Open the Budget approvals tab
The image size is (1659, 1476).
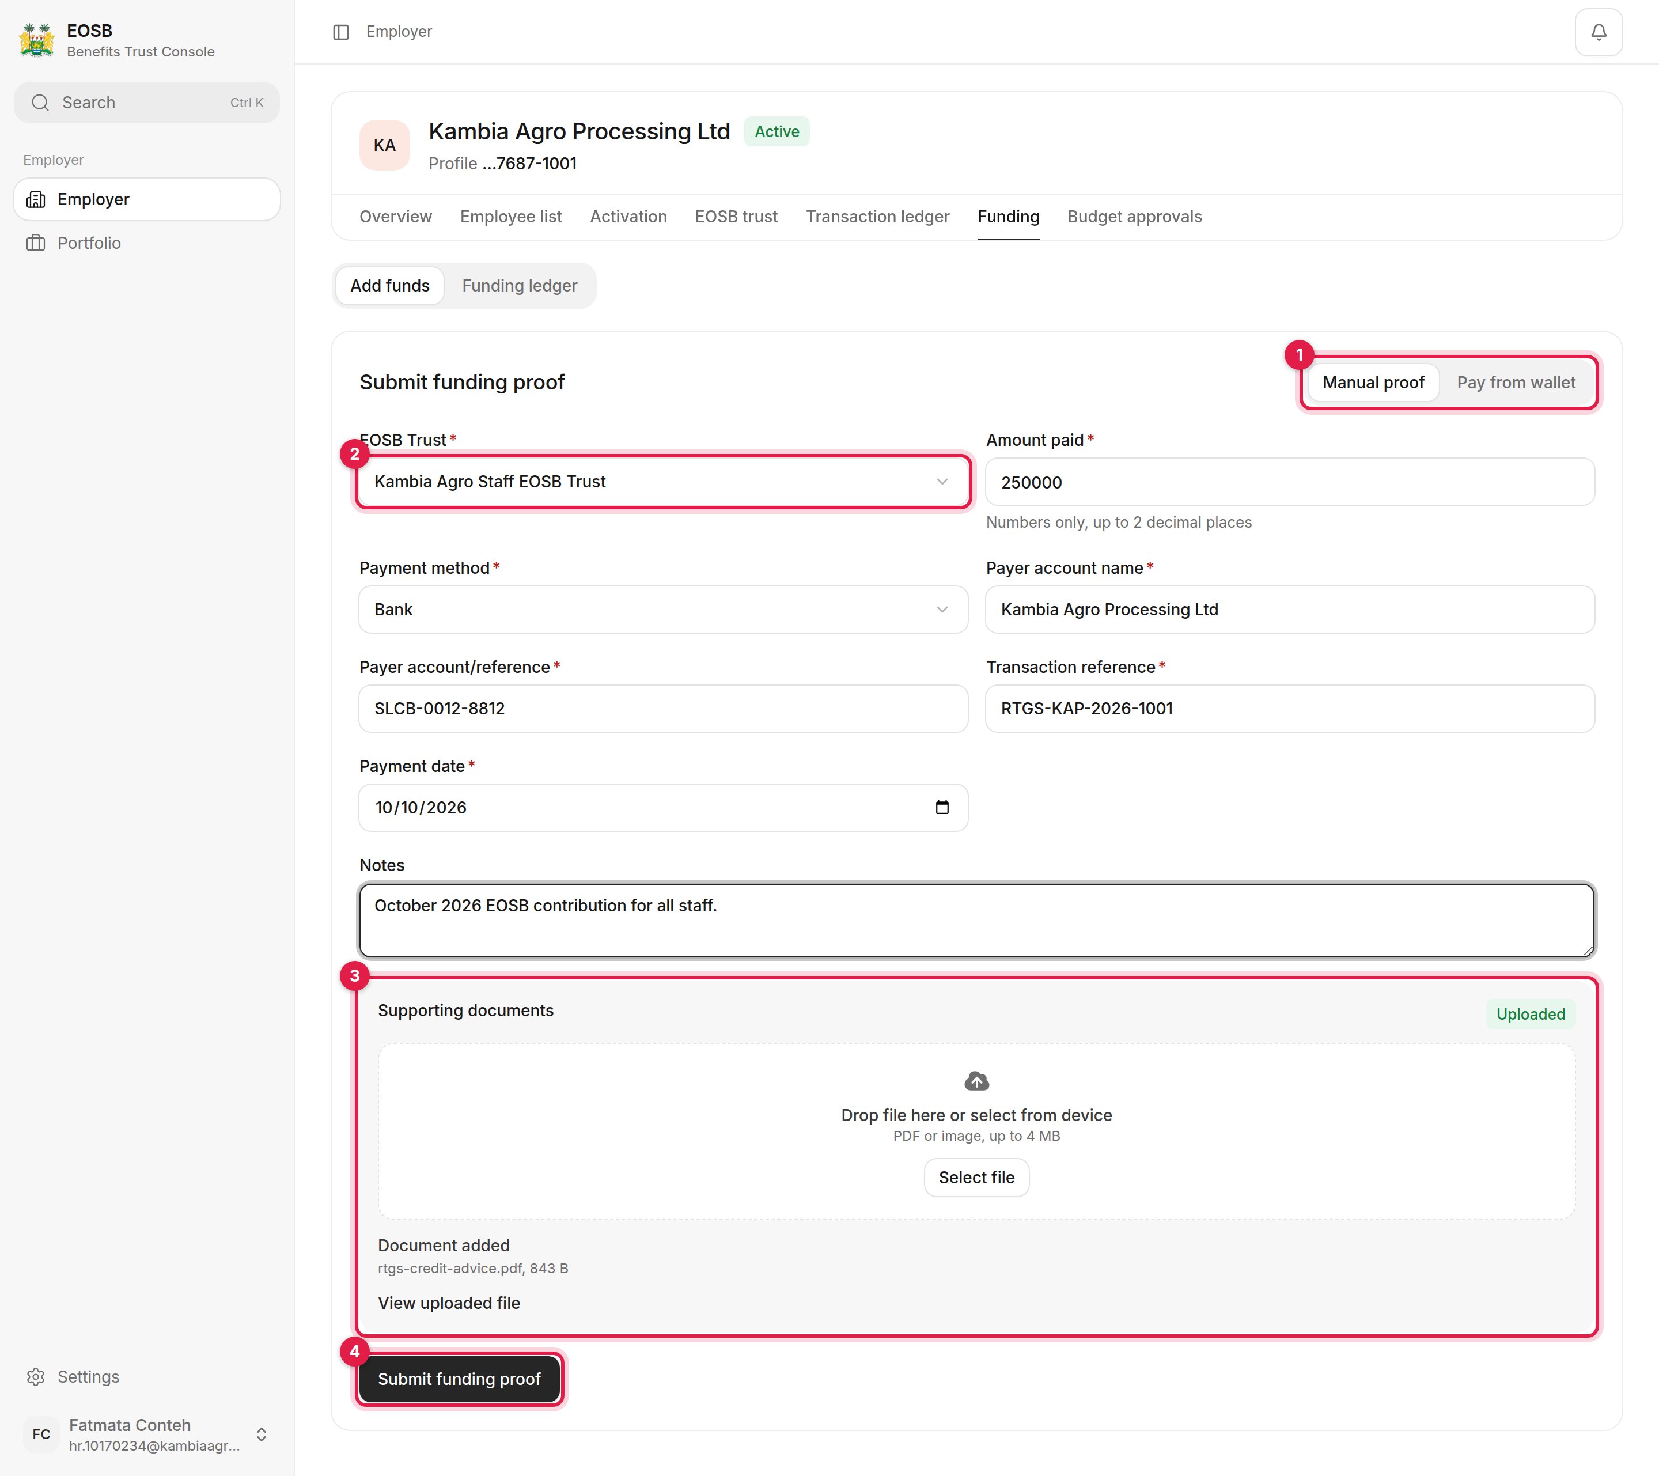(x=1134, y=217)
